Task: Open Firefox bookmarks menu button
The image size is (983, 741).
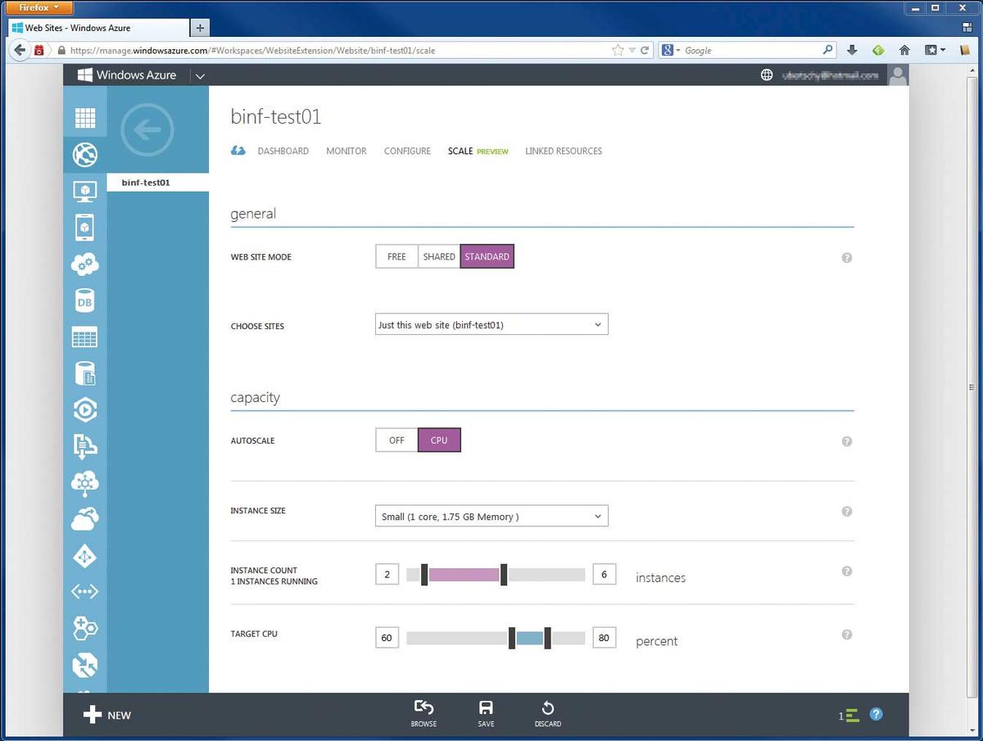Action: [935, 50]
